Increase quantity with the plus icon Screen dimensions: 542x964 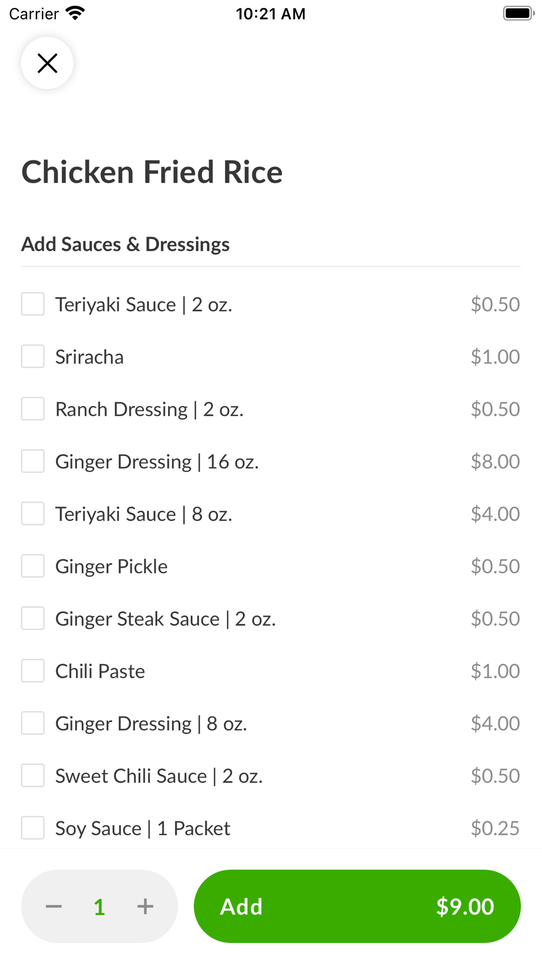[x=145, y=906]
